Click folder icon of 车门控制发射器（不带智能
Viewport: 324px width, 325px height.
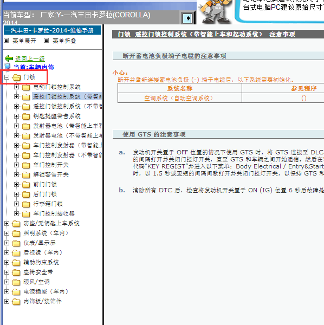pyautogui.click(x=26, y=155)
